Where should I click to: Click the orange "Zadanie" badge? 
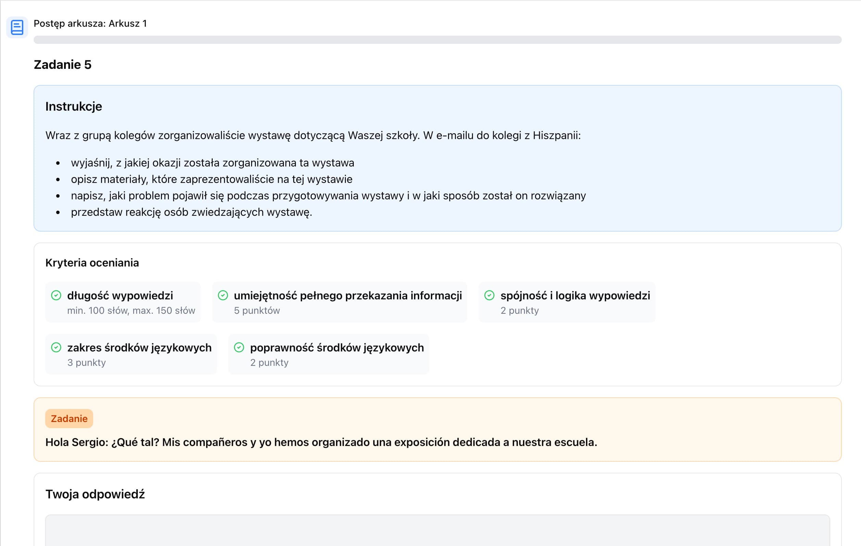coord(69,418)
